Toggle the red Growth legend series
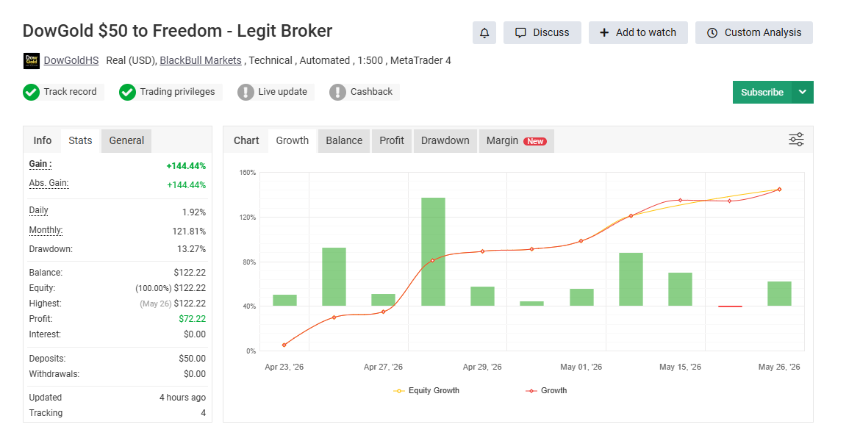The image size is (860, 427). pos(547,391)
